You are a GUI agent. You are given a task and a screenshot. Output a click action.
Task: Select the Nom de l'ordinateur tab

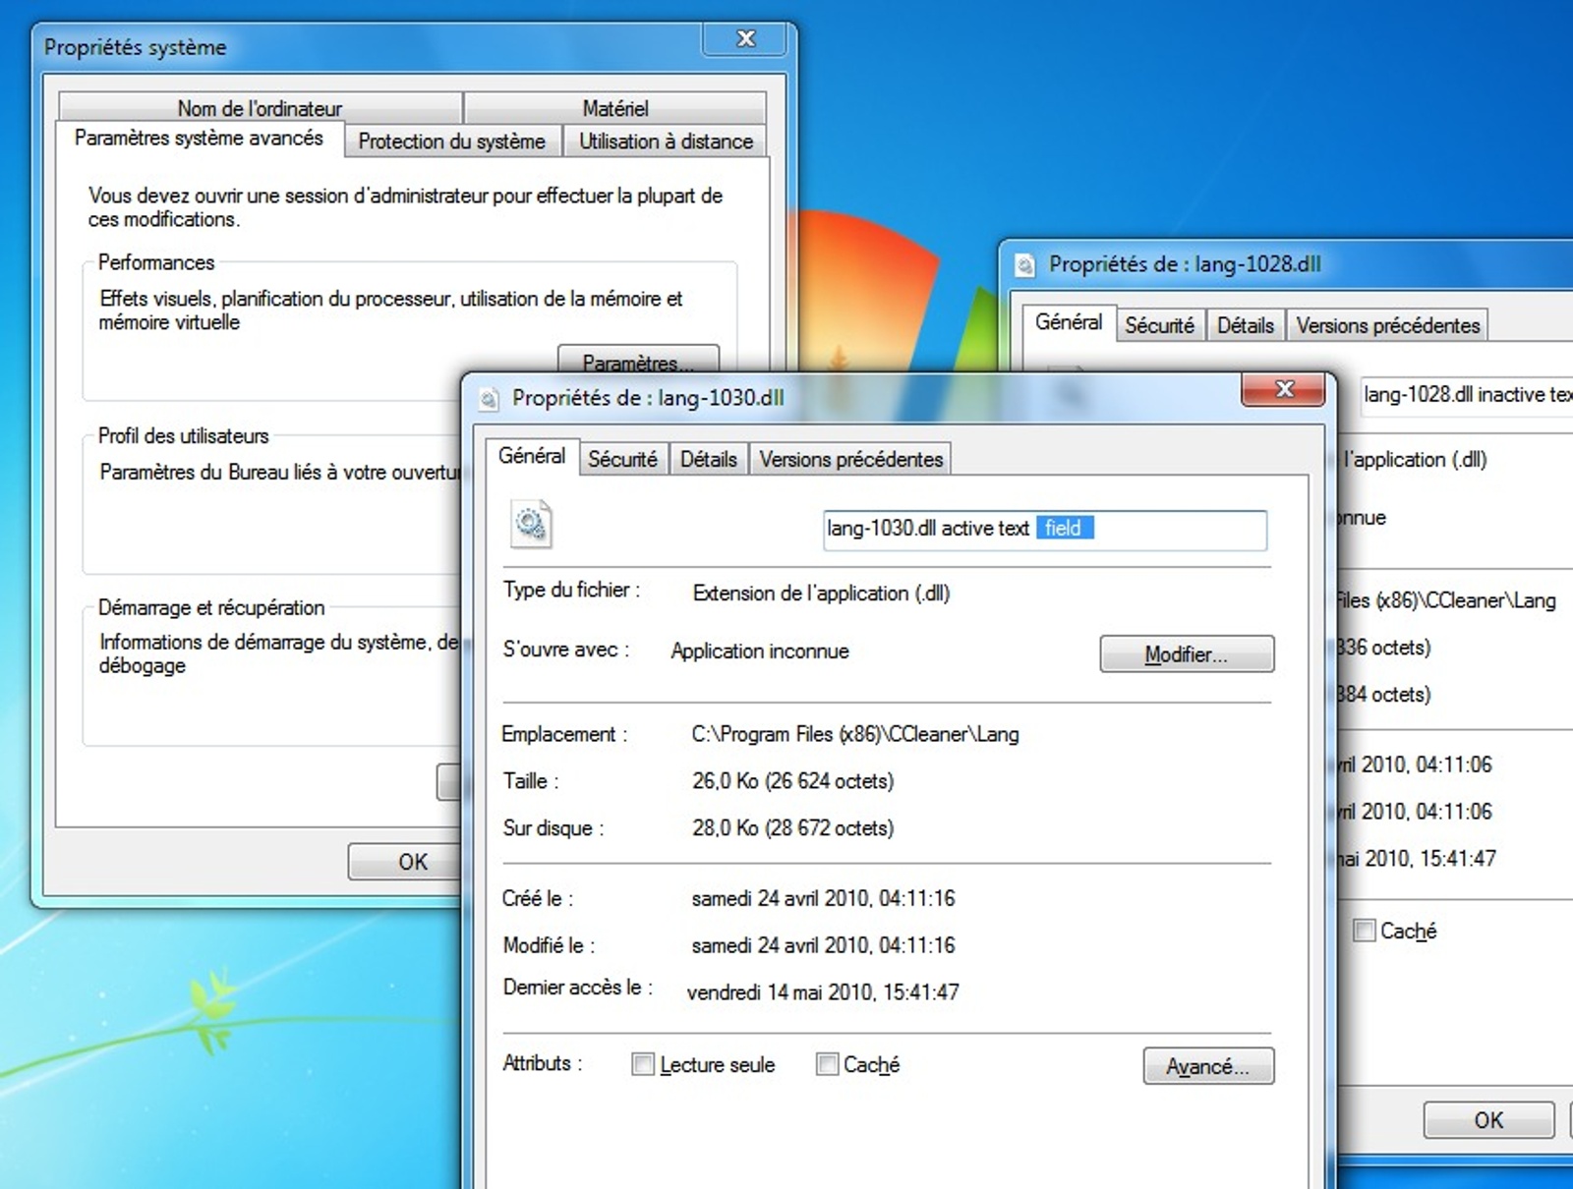point(259,108)
